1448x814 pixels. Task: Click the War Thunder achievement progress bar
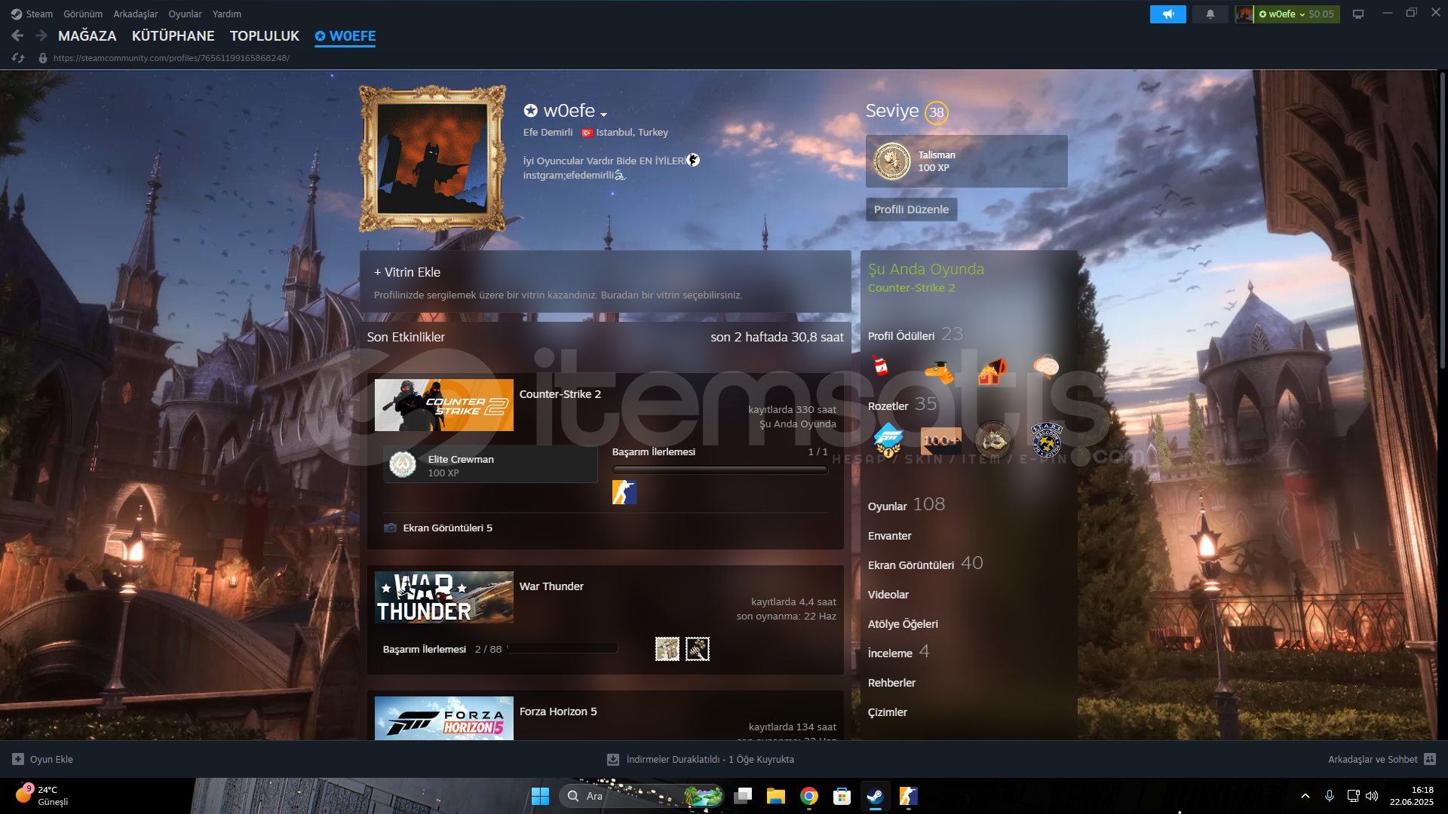coord(563,648)
